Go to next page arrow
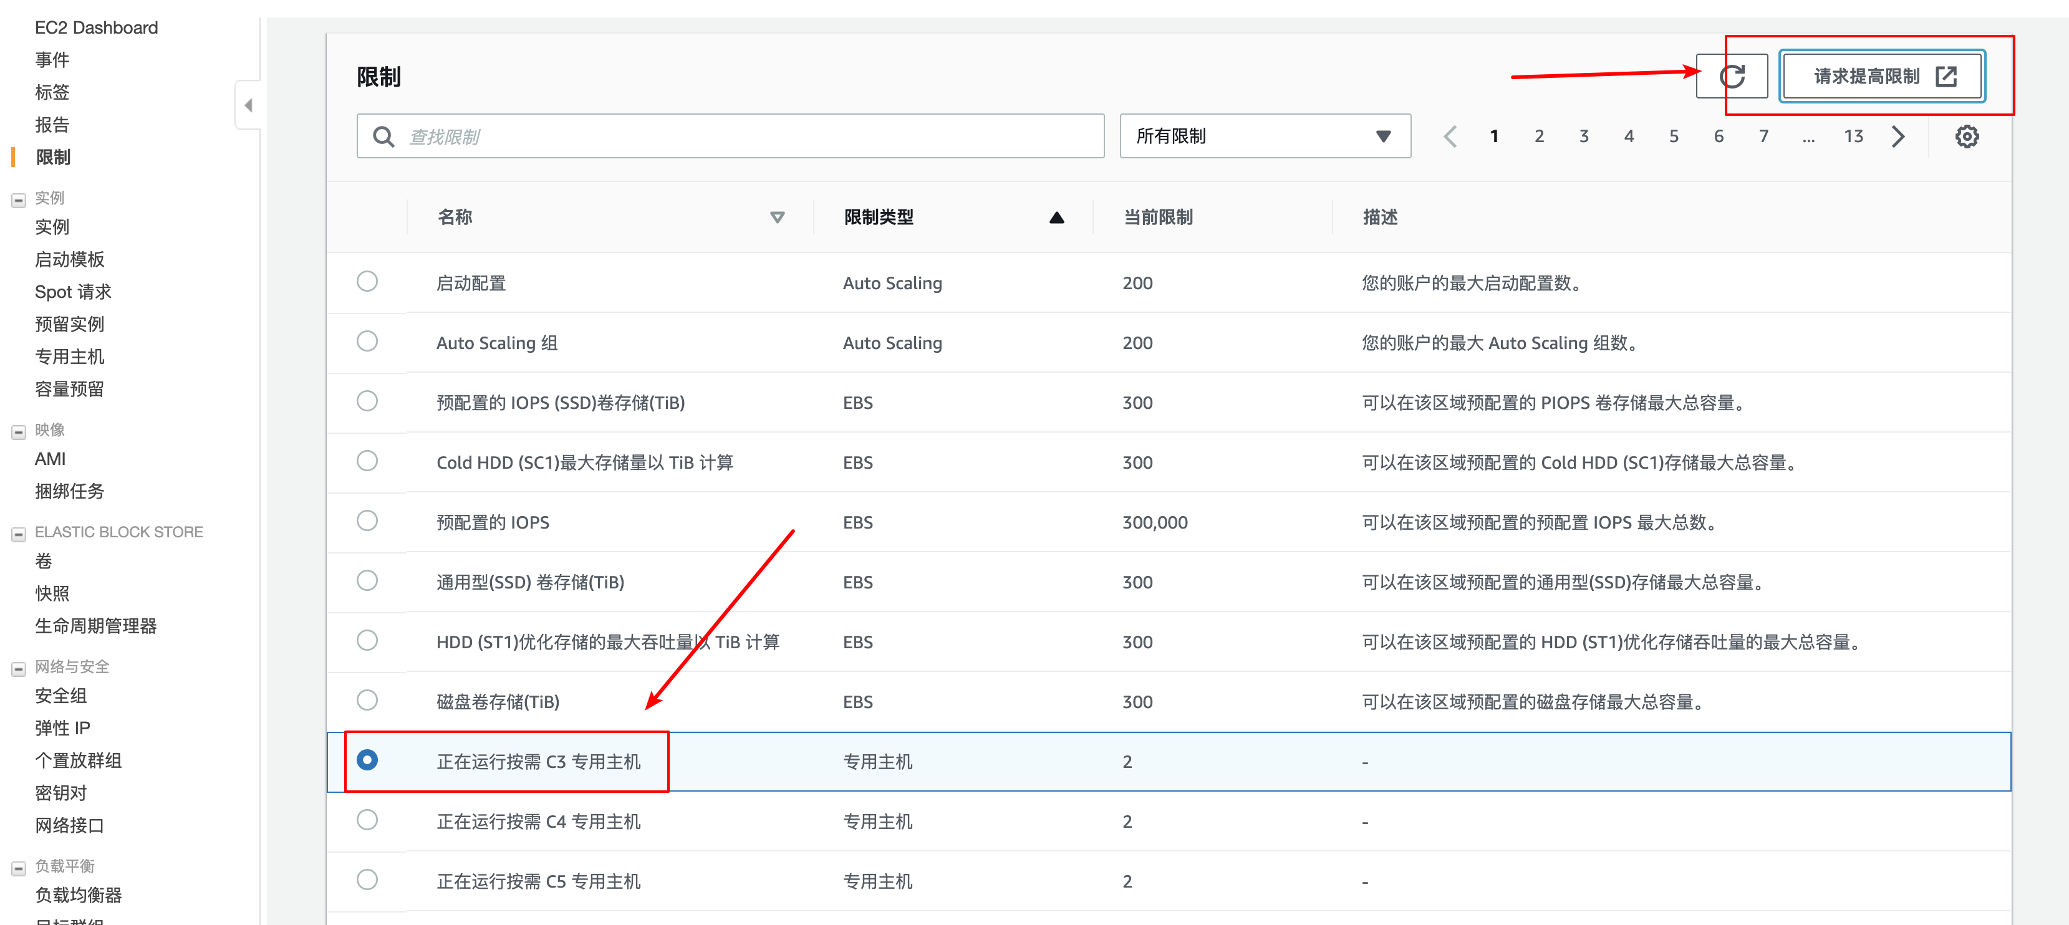 point(1898,137)
